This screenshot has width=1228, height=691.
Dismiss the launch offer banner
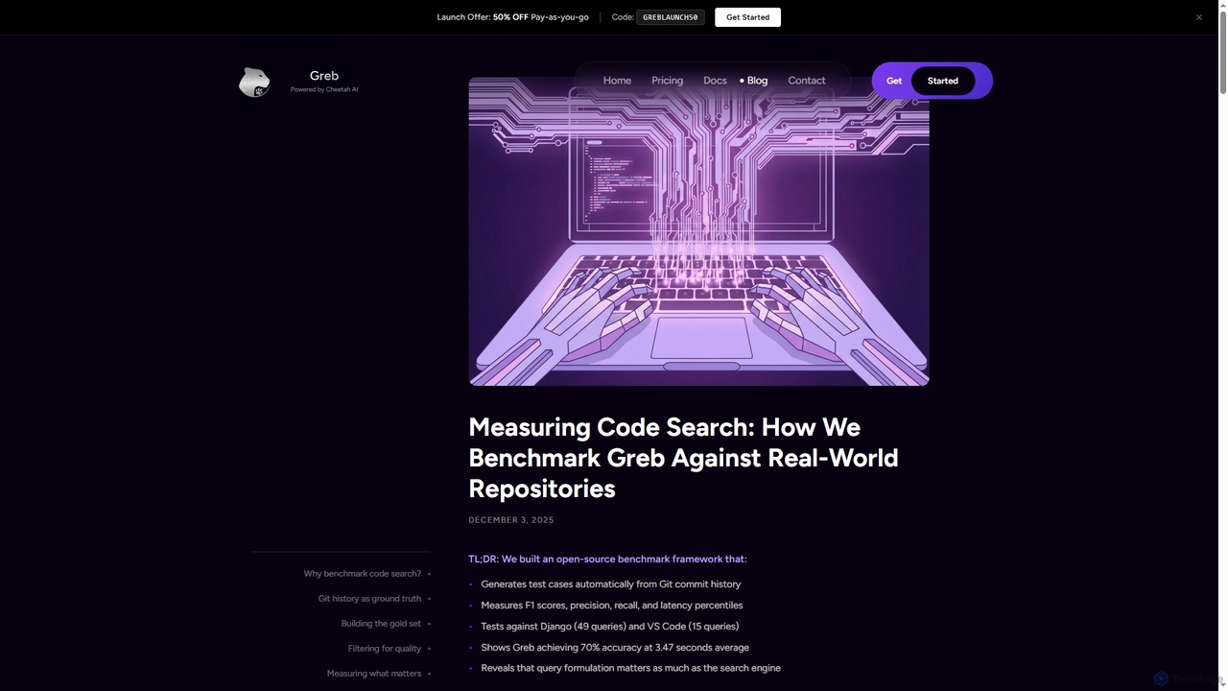click(x=1198, y=17)
